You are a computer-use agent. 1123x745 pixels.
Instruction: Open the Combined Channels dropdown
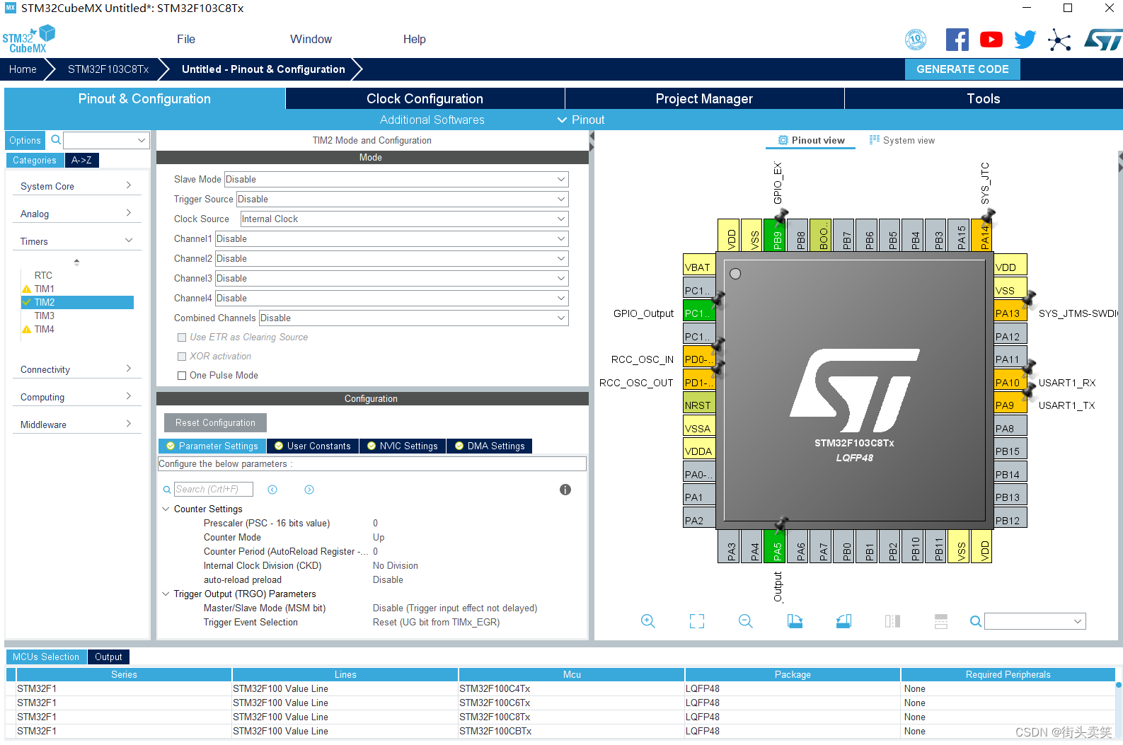(x=413, y=318)
